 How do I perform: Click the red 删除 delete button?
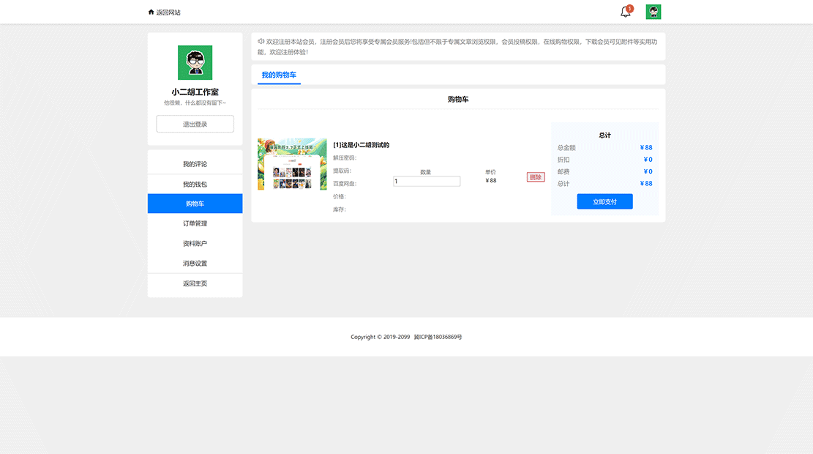tap(535, 176)
